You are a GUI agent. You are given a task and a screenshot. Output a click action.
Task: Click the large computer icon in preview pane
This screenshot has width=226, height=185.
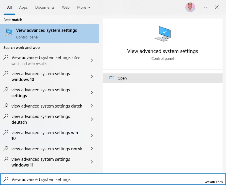click(163, 34)
